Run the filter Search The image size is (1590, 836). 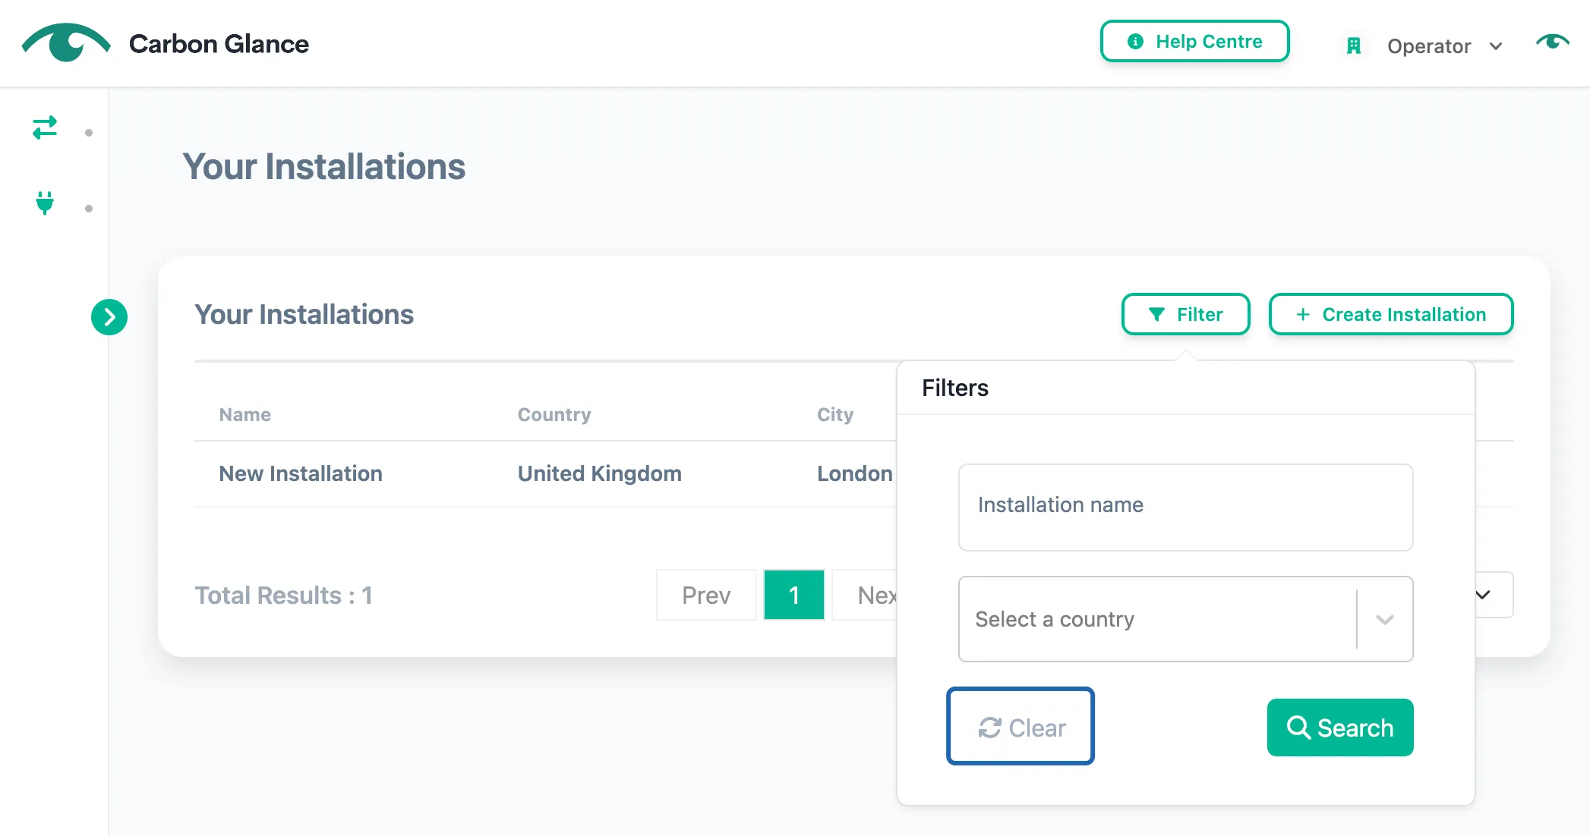coord(1340,728)
